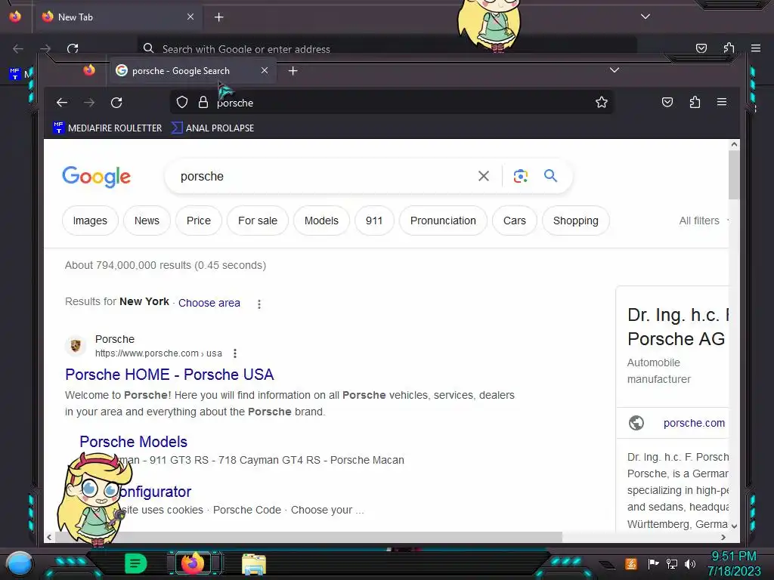Image resolution: width=774 pixels, height=580 pixels.
Task: Click the horizontal scrollbar thumb
Action: 308,537
